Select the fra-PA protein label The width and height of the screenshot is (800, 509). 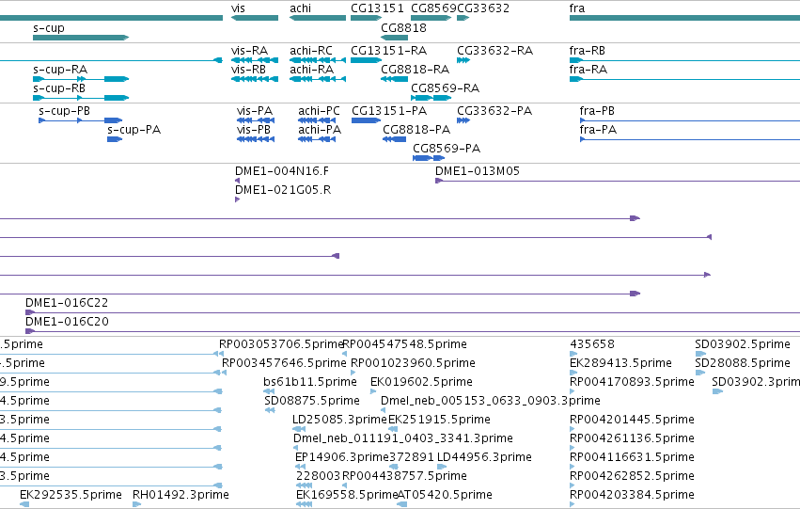598,130
